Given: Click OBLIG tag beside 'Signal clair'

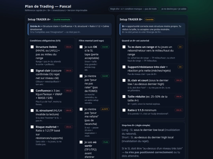Looking at the screenshot, I should tap(69, 71).
